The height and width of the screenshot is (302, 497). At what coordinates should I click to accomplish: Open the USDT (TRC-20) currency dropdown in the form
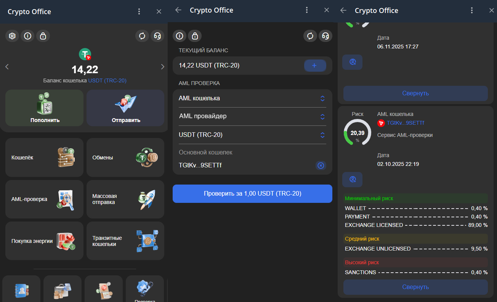(252, 135)
